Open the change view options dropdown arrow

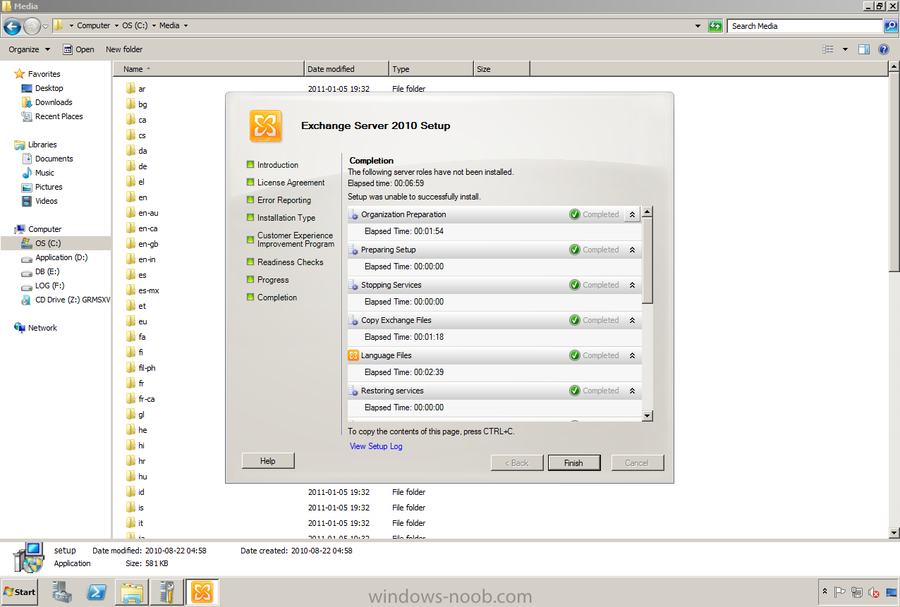(845, 49)
